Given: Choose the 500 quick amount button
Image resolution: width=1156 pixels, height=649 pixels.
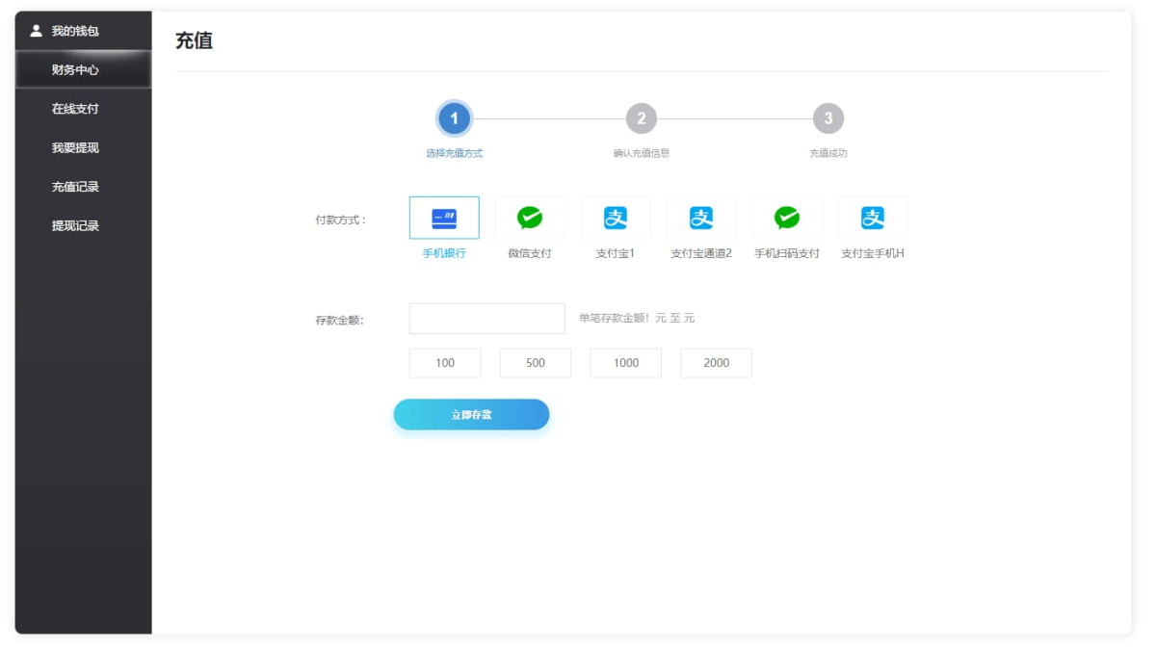Looking at the screenshot, I should click(x=536, y=363).
